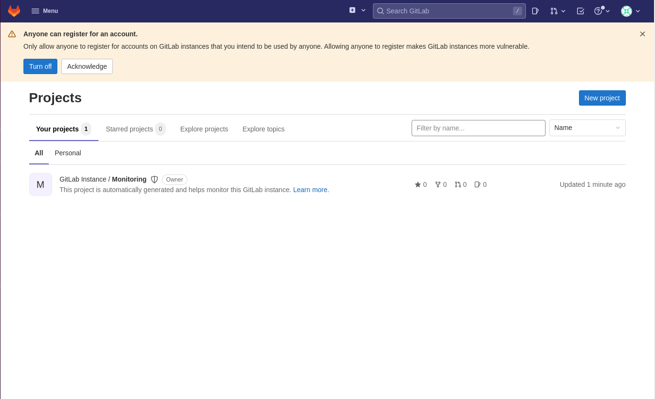The width and height of the screenshot is (655, 399).
Task: Select the All sub-tab
Action: [39, 153]
